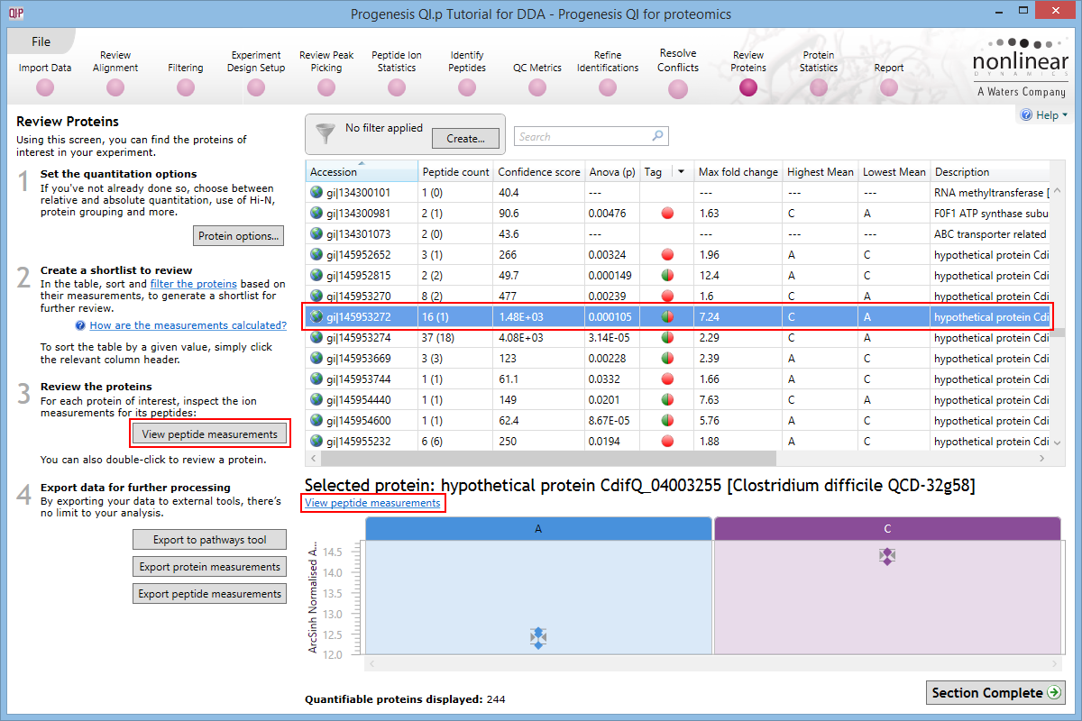Click the tag icon for gi|145953274
The width and height of the screenshot is (1082, 721).
[667, 338]
